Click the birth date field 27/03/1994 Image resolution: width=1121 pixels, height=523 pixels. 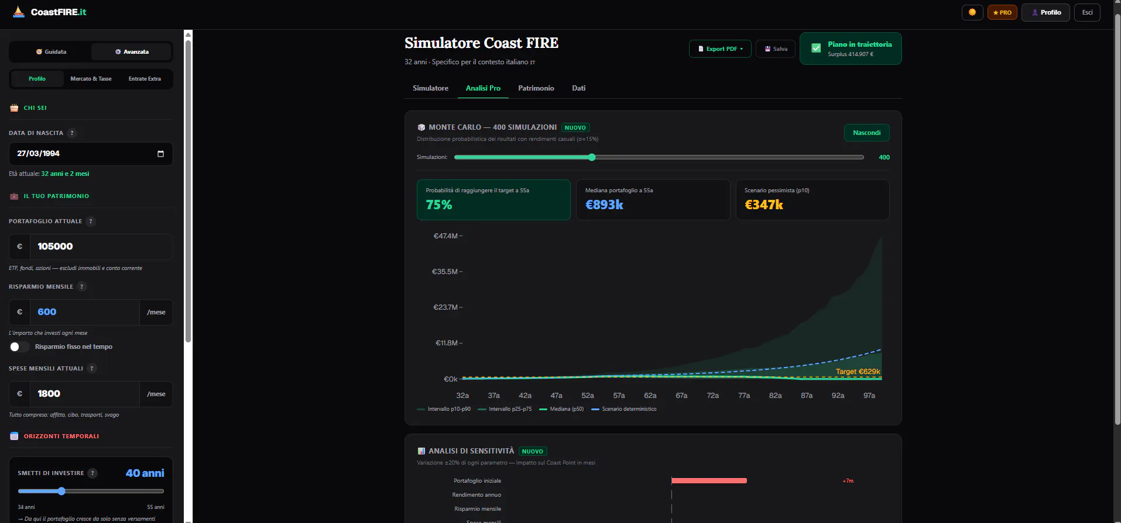[x=91, y=154]
